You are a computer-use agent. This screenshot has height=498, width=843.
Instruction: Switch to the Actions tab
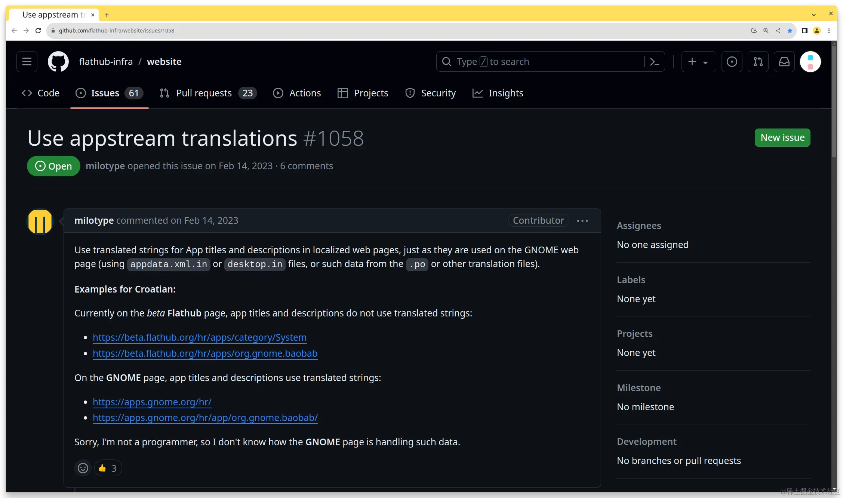[x=297, y=93]
